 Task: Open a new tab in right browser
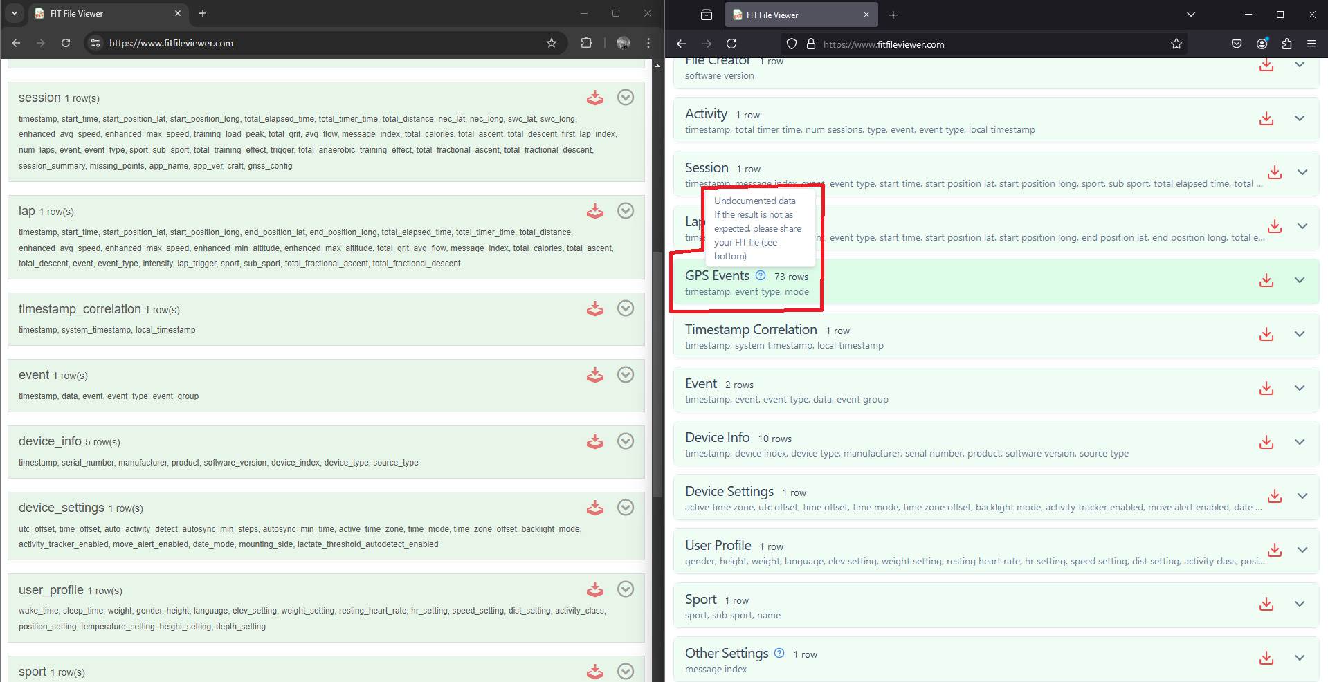pos(893,15)
